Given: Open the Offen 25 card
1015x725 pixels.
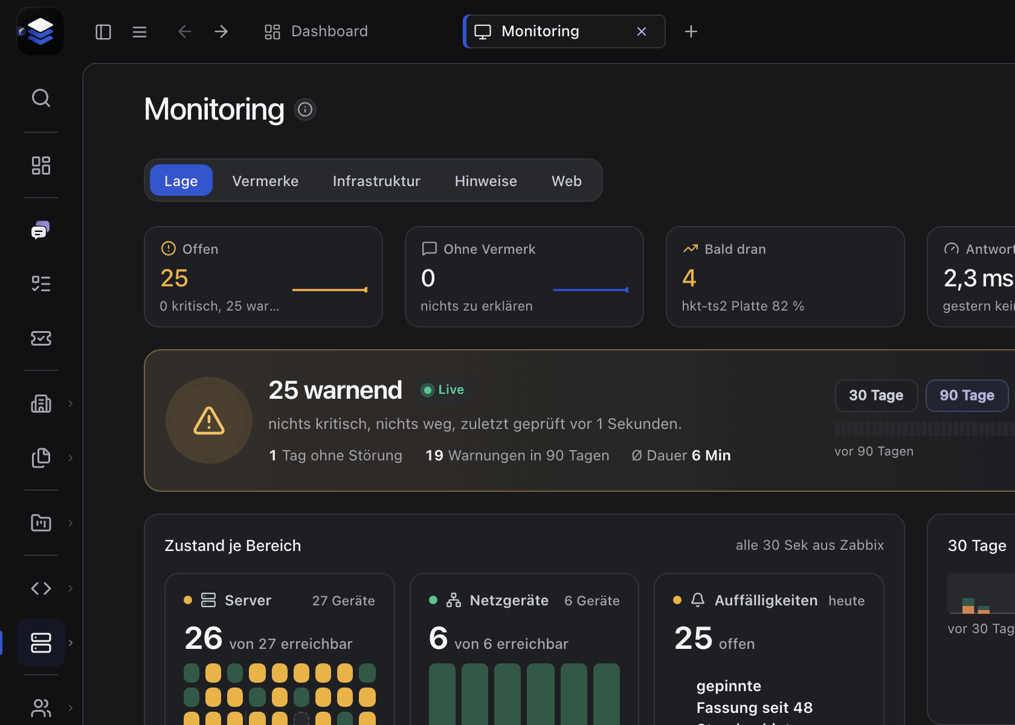Looking at the screenshot, I should point(263,277).
